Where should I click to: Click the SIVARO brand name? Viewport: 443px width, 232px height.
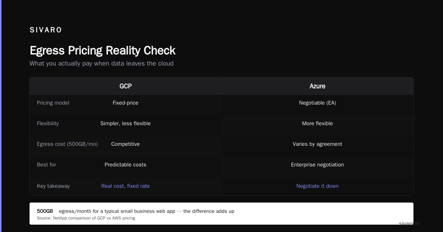point(46,30)
